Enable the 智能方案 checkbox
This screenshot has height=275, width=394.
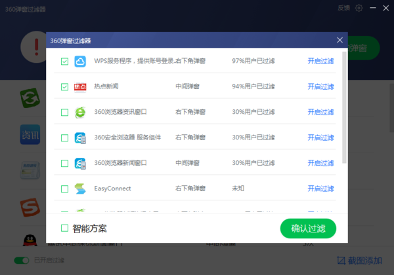64,229
